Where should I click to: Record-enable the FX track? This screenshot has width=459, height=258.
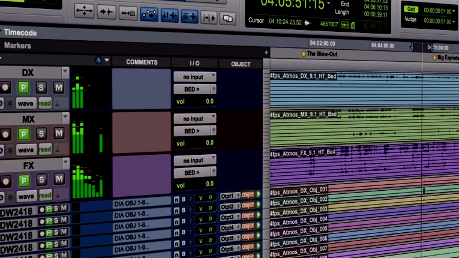tap(5, 181)
